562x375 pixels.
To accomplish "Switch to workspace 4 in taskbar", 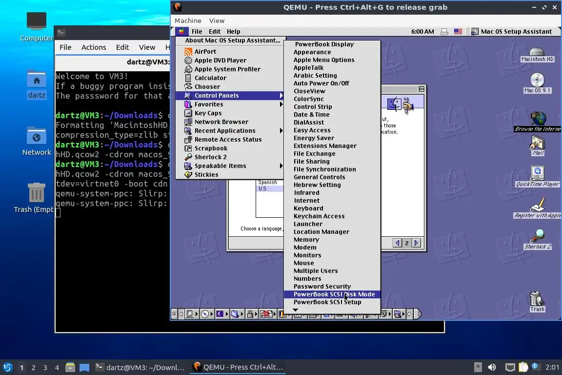I will (x=57, y=368).
